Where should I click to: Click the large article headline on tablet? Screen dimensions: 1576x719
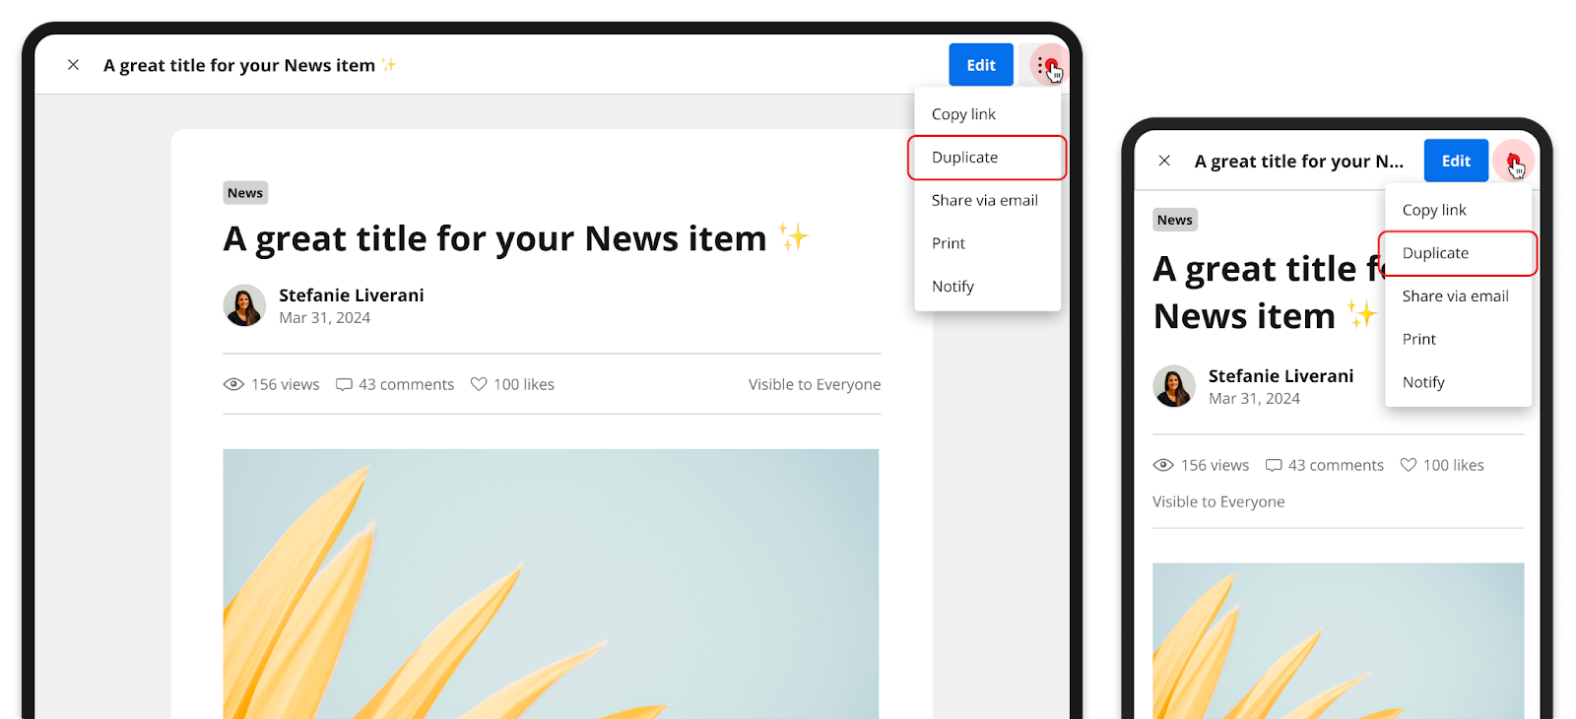click(515, 238)
